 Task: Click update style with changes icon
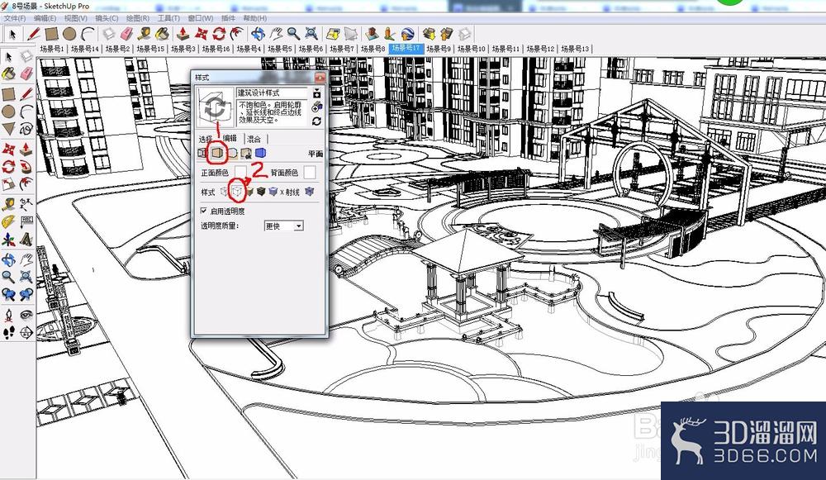[x=316, y=121]
